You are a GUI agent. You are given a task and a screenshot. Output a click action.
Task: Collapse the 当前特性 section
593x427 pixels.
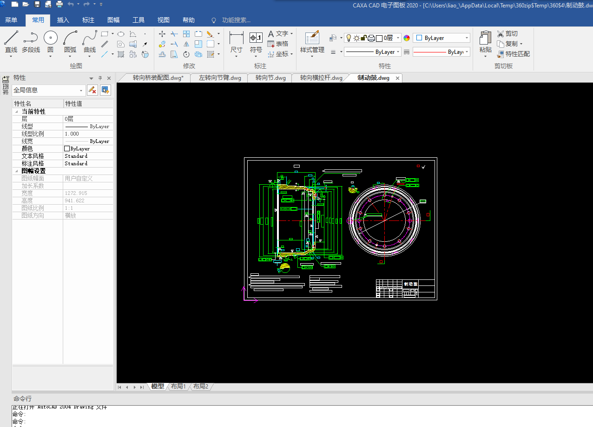[17, 112]
